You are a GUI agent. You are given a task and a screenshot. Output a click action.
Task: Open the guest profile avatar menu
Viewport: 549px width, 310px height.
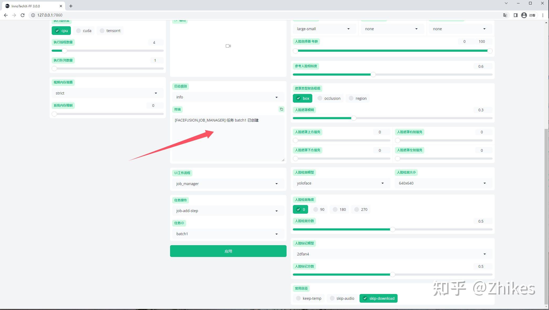pyautogui.click(x=529, y=15)
